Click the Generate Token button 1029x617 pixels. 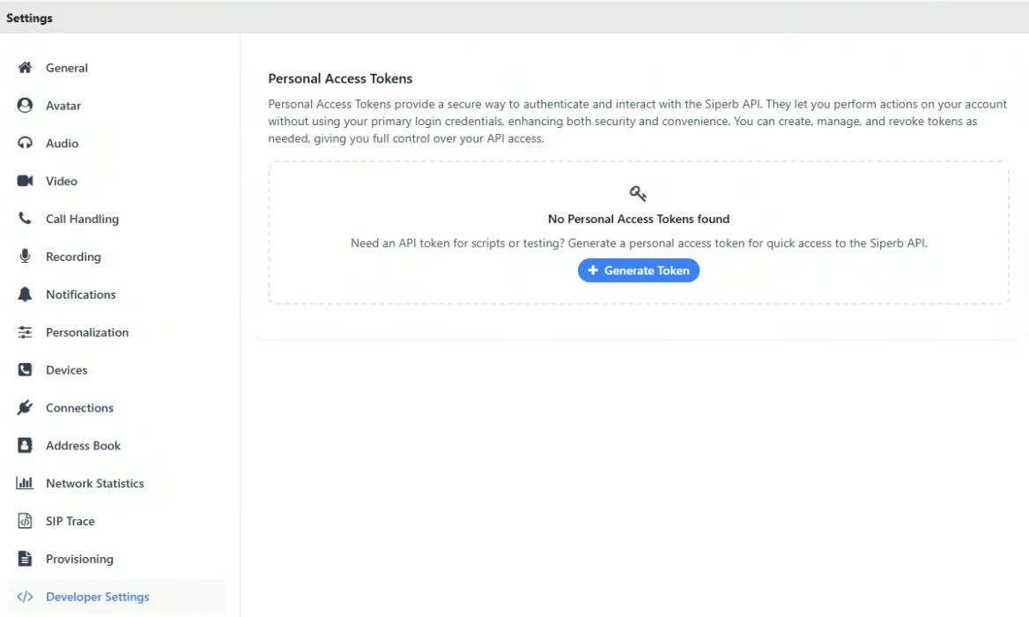click(x=639, y=271)
